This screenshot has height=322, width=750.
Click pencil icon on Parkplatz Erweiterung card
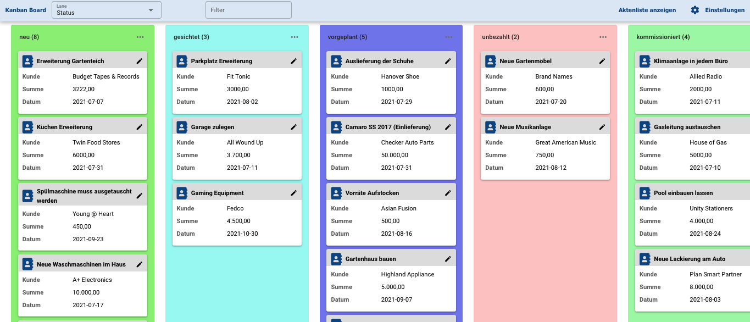pyautogui.click(x=294, y=61)
